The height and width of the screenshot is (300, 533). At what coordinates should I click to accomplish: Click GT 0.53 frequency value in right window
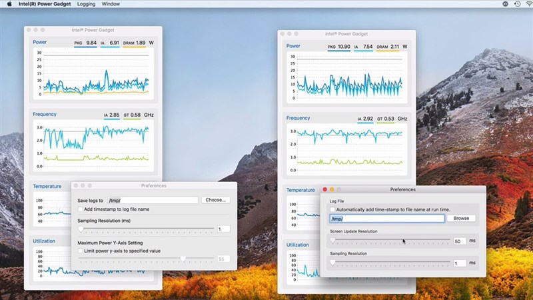point(386,119)
